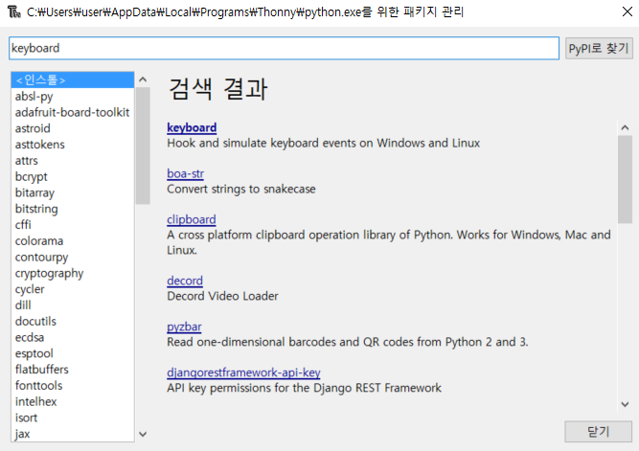
Task: Open the decord package link
Action: point(185,281)
